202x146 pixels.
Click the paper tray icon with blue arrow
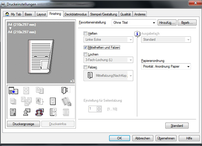[13, 90]
